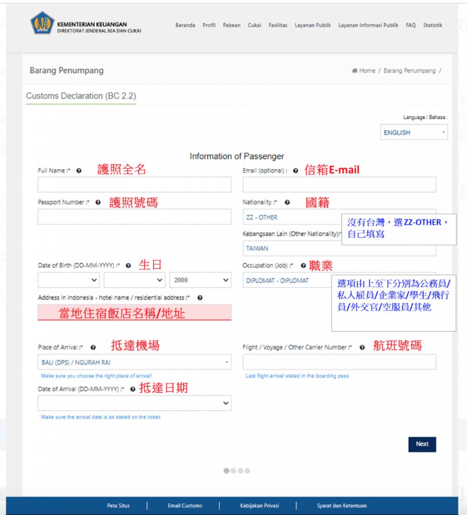Open the Date of Arrival dropdown
Image resolution: width=467 pixels, height=515 pixels.
[x=134, y=403]
